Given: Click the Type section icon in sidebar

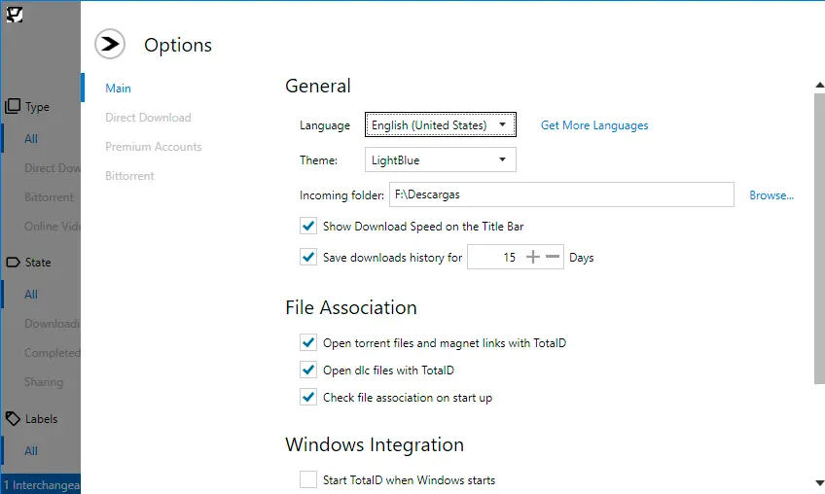Looking at the screenshot, I should (x=13, y=106).
